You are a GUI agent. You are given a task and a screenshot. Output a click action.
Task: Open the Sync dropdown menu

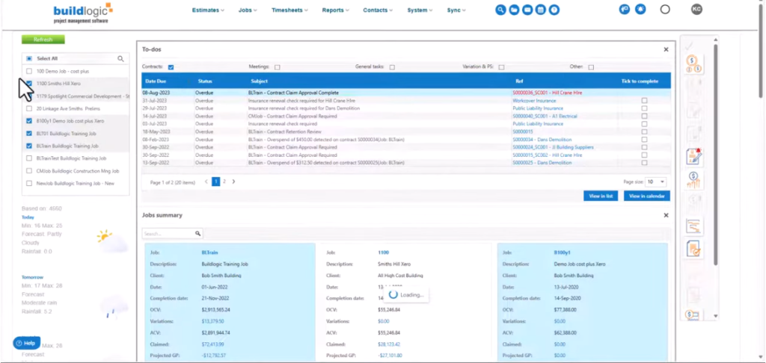(x=456, y=10)
